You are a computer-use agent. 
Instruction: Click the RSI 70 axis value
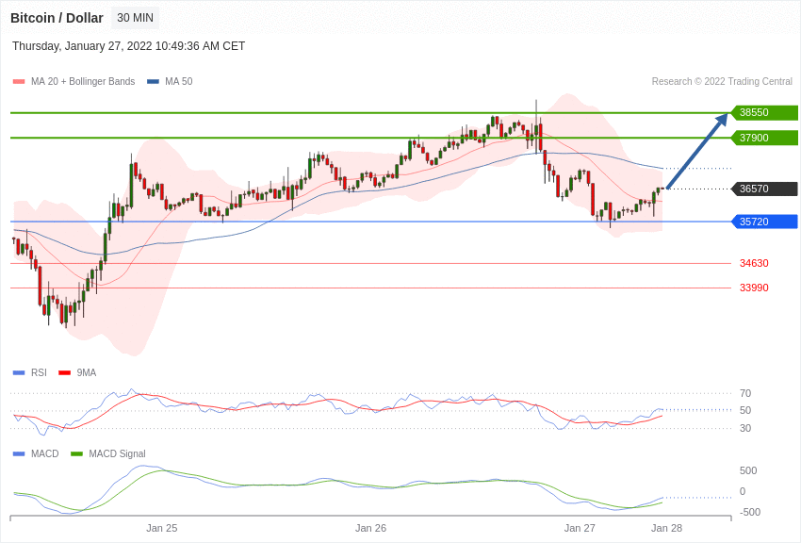pos(745,393)
